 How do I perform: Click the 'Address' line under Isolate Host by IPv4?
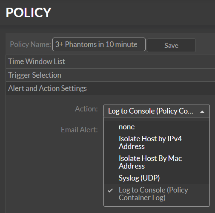point(132,146)
